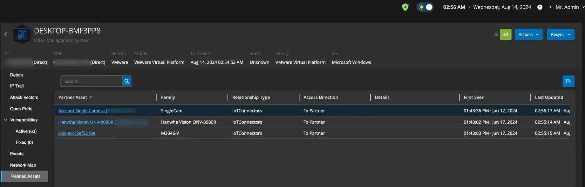This screenshot has height=187, width=585.
Task: Sort by Partner Asset column
Action: pos(73,97)
